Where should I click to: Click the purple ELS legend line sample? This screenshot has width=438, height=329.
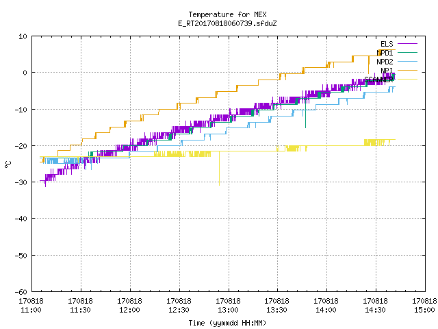pyautogui.click(x=407, y=44)
